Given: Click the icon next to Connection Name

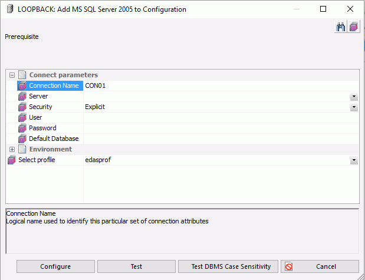Looking at the screenshot, I should [x=22, y=85].
